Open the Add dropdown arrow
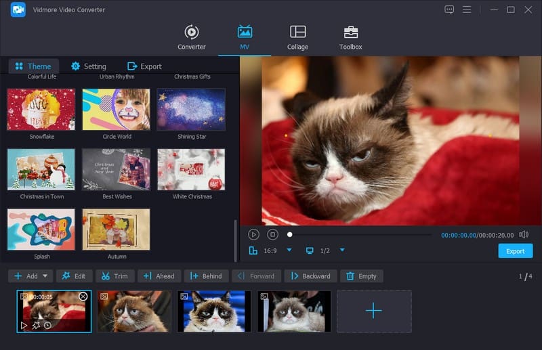542x350 pixels. click(x=45, y=276)
